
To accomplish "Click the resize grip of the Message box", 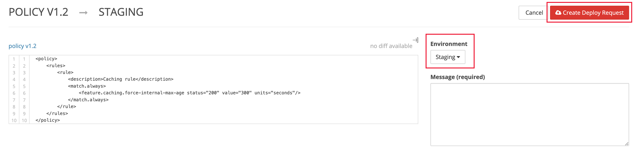I will coord(626,144).
